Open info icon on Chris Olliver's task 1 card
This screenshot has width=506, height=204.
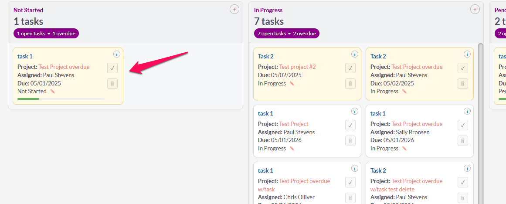354,168
